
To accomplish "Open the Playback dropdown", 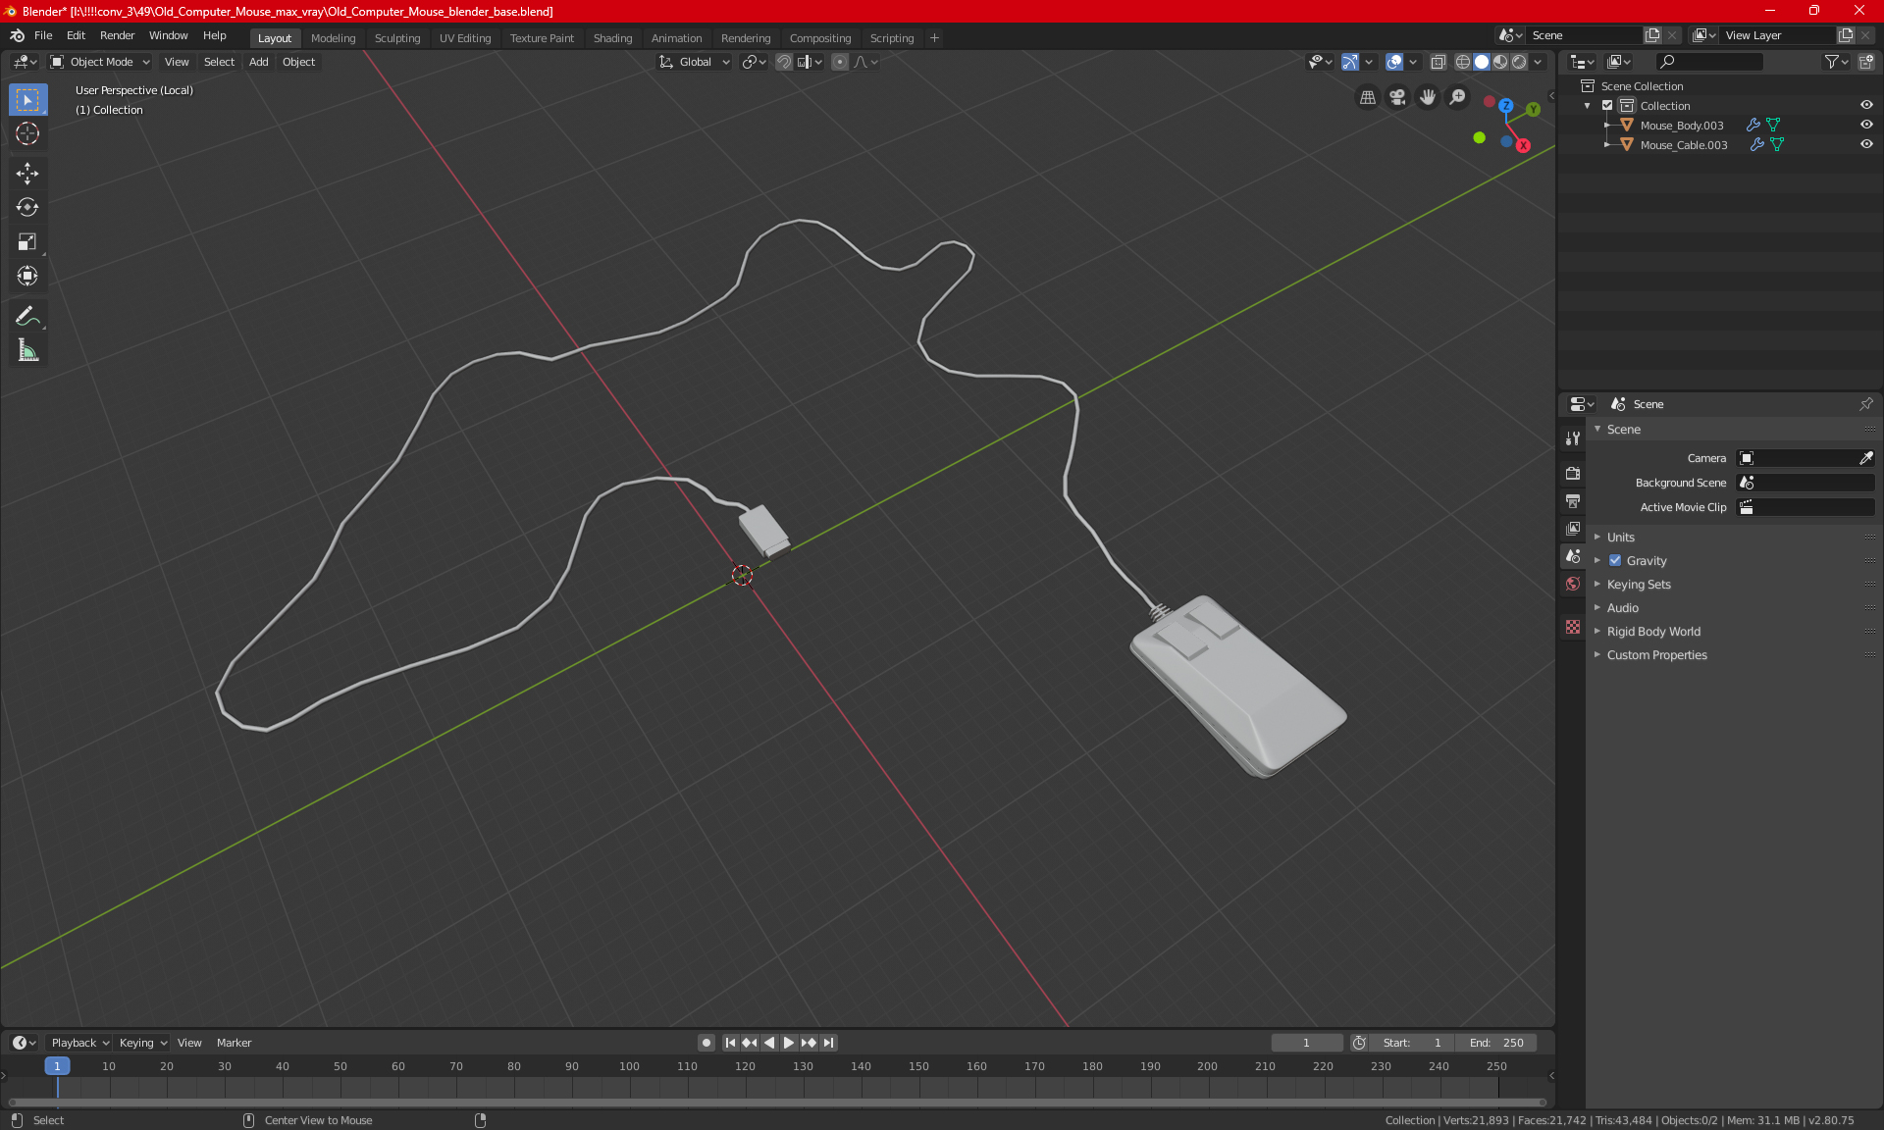I will (79, 1043).
